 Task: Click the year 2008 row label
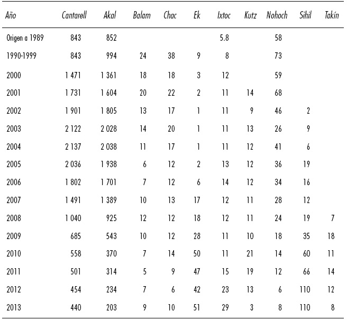pos(14,217)
